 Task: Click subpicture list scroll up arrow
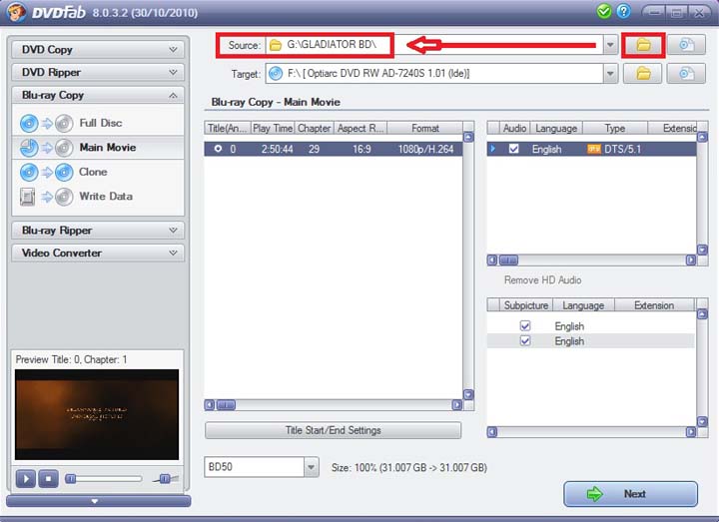pyautogui.click(x=702, y=314)
